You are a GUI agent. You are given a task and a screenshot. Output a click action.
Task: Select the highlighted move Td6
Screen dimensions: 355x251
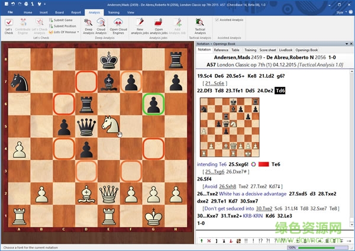click(x=280, y=91)
